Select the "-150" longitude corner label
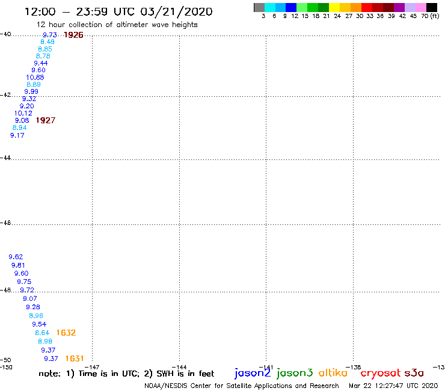The image size is (445, 391). click(6, 367)
